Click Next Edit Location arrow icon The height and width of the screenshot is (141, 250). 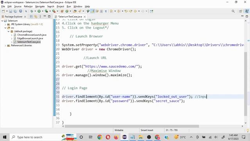130,11
